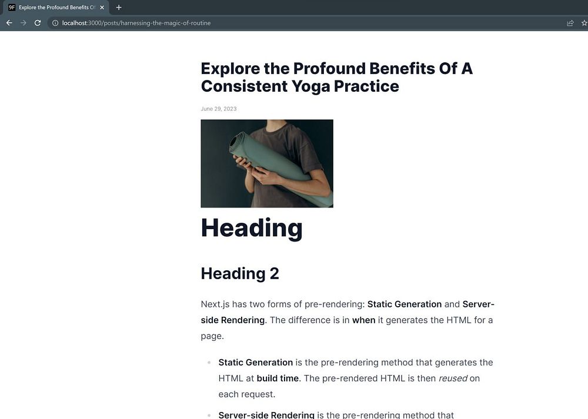
Task: Click the article title about Yoga Practice
Action: [336, 77]
